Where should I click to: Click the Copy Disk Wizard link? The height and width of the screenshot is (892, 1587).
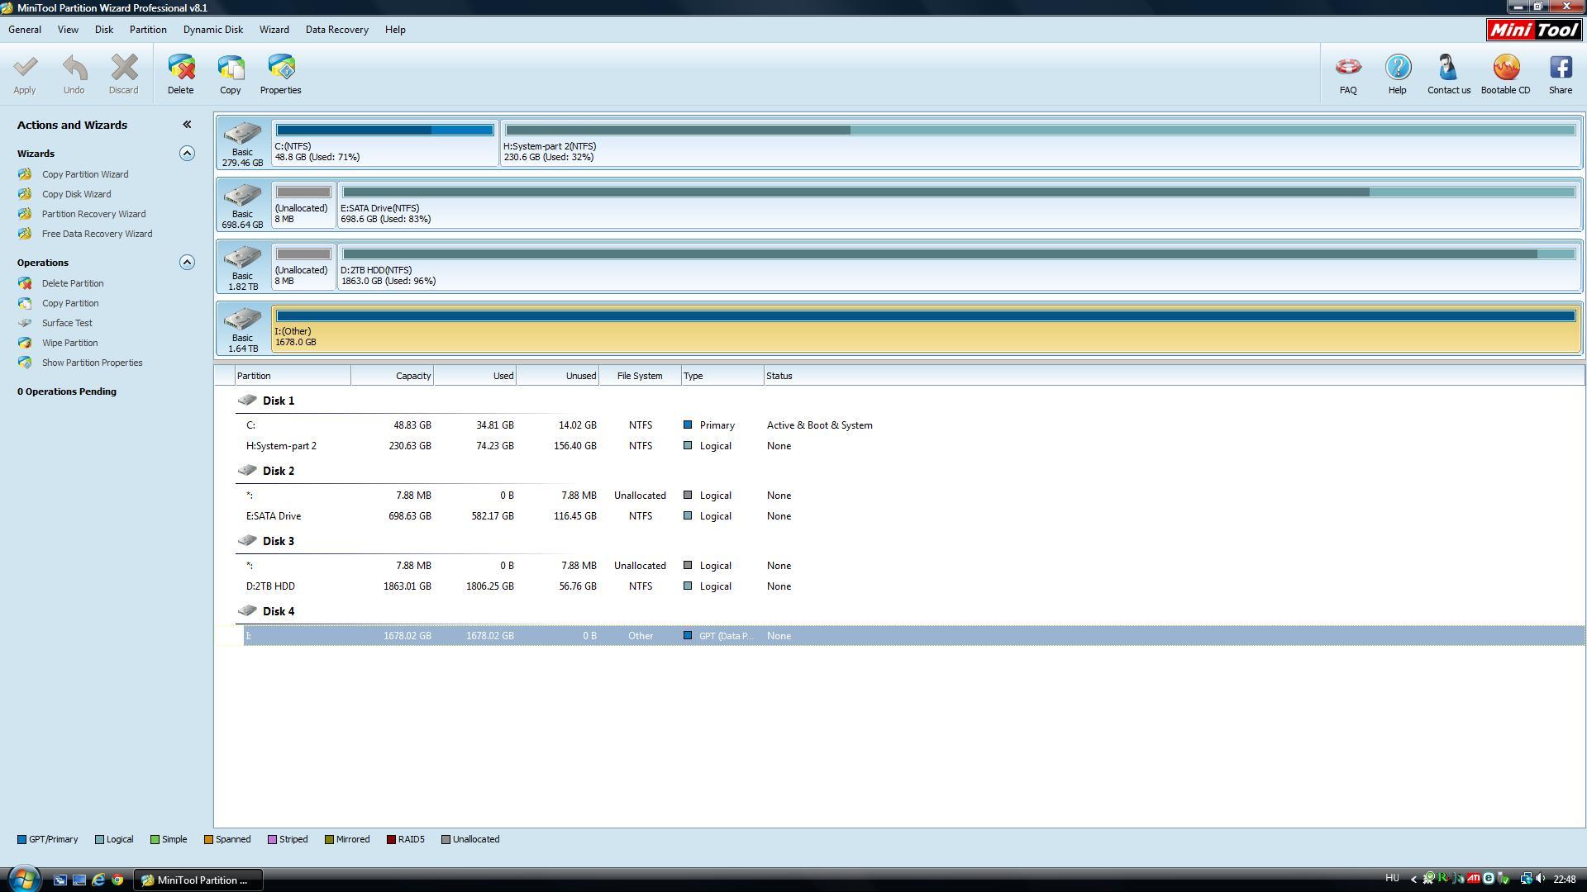[76, 194]
